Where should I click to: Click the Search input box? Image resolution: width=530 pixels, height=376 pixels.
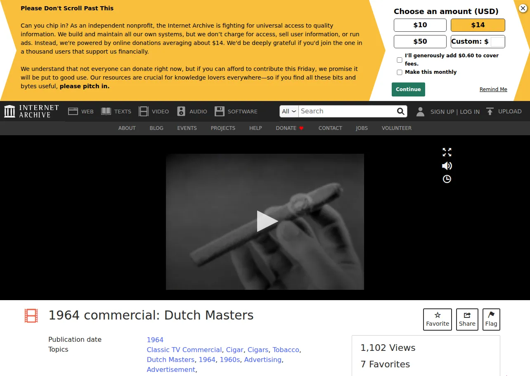347,111
